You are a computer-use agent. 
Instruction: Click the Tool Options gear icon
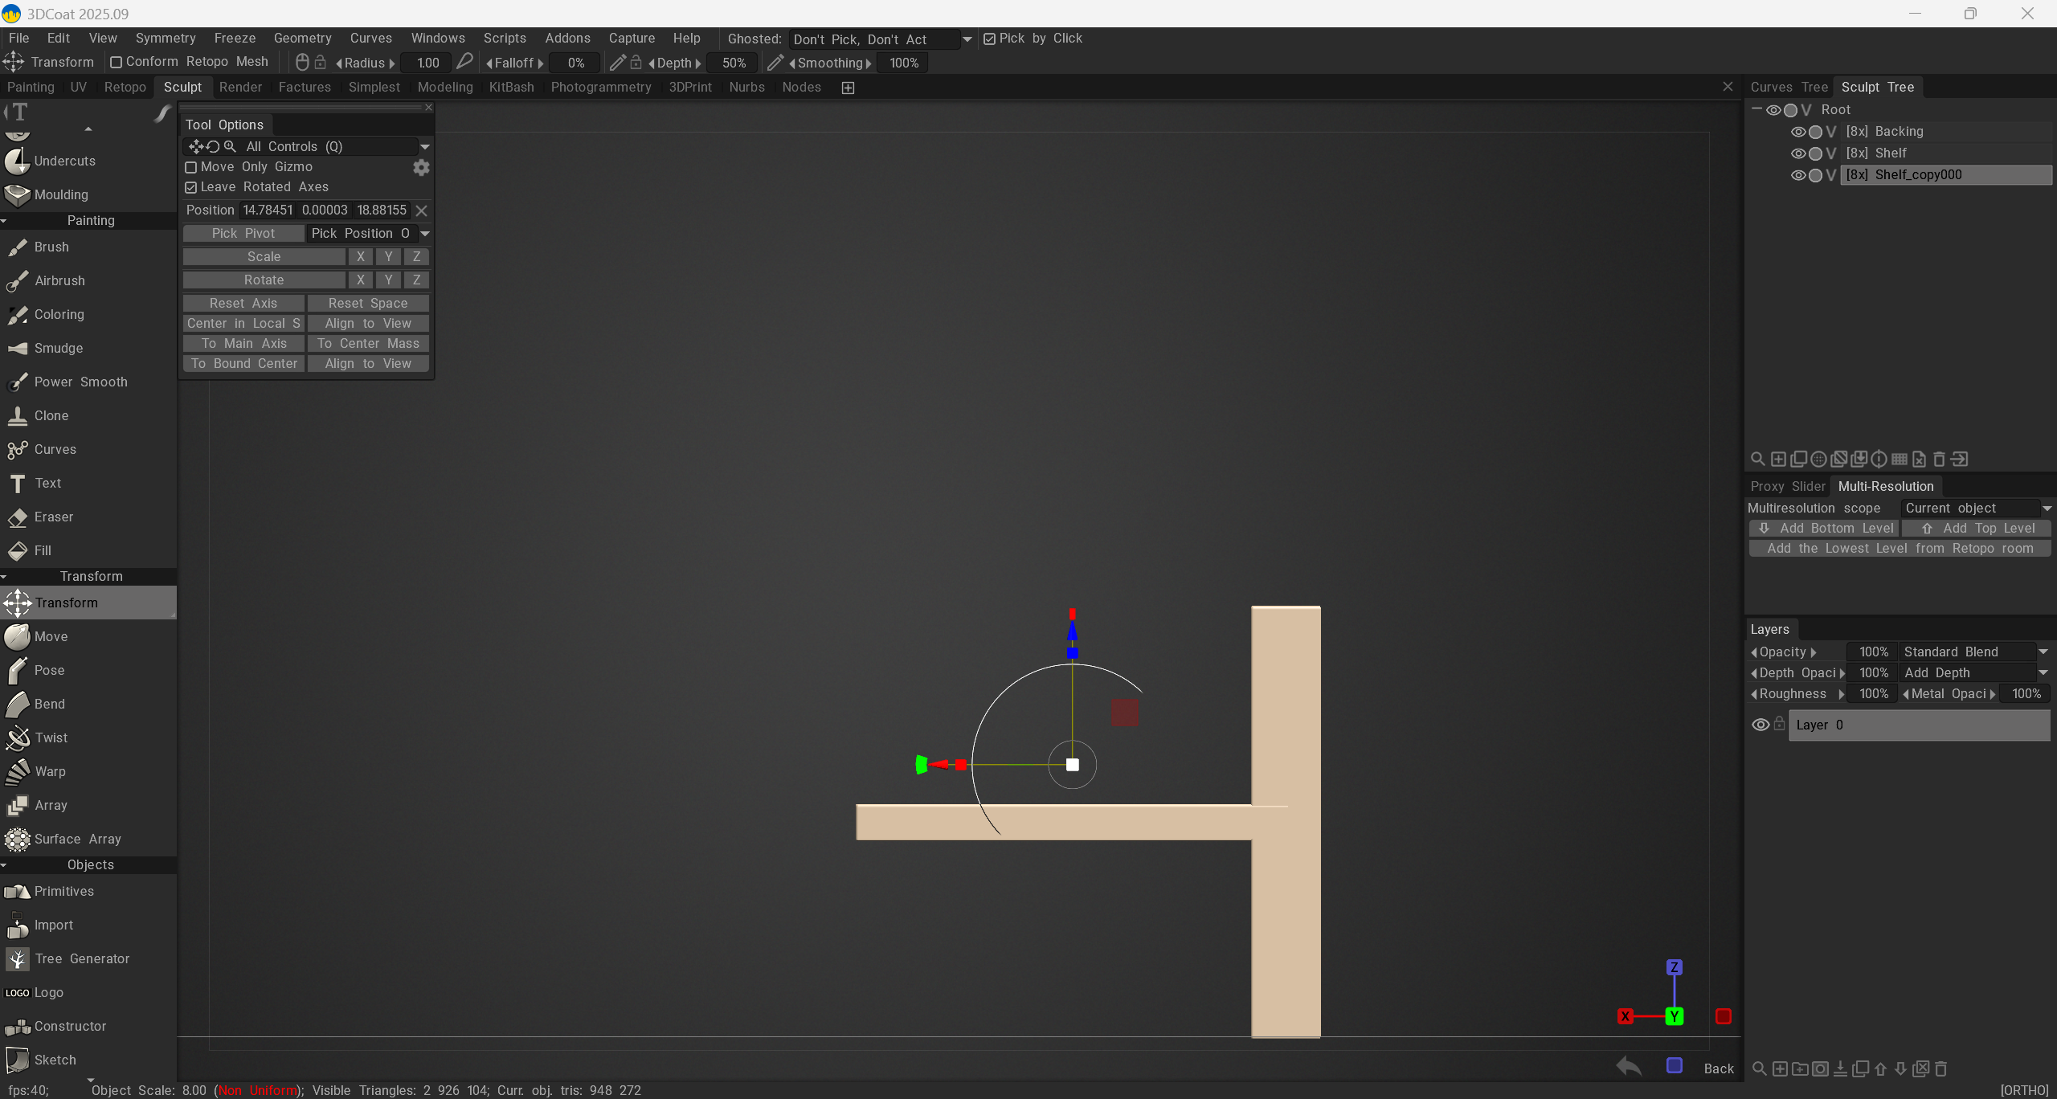coord(421,167)
